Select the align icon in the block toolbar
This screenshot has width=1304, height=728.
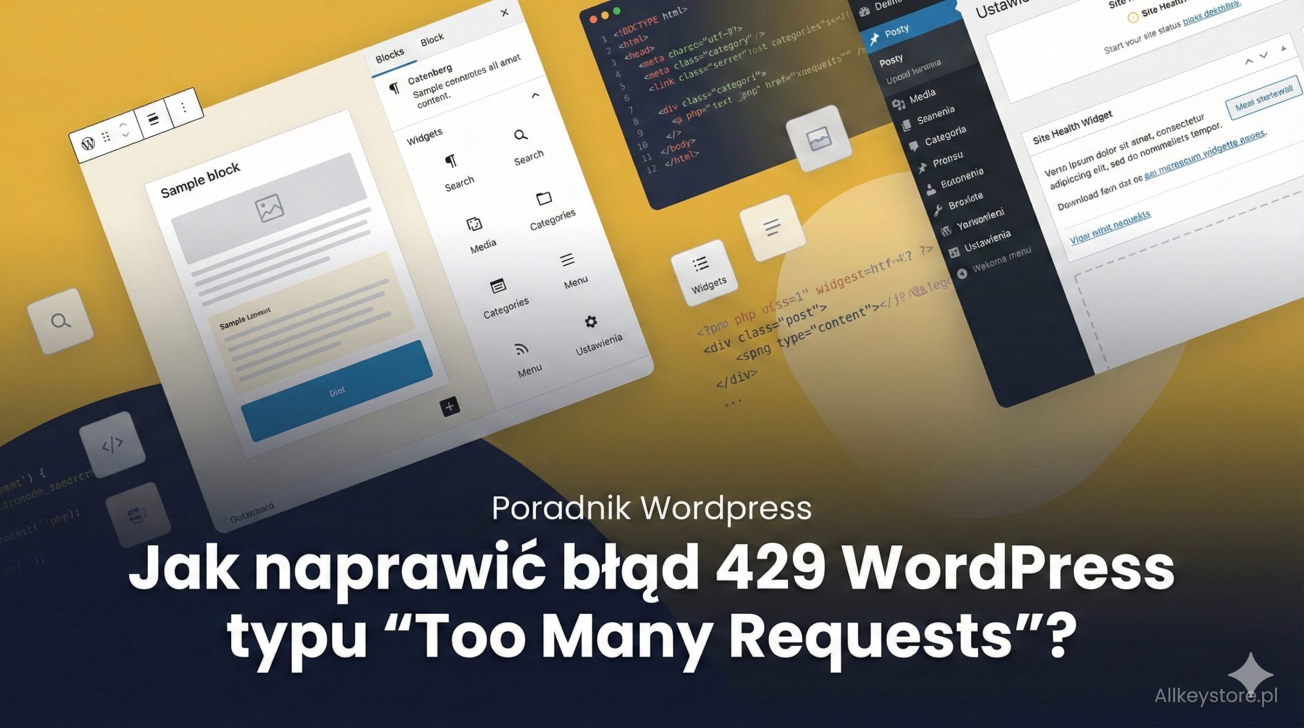pyautogui.click(x=153, y=119)
